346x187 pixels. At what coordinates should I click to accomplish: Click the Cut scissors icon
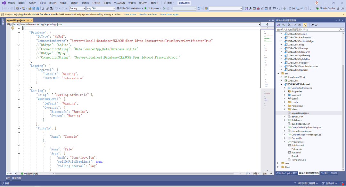pos(43,8)
